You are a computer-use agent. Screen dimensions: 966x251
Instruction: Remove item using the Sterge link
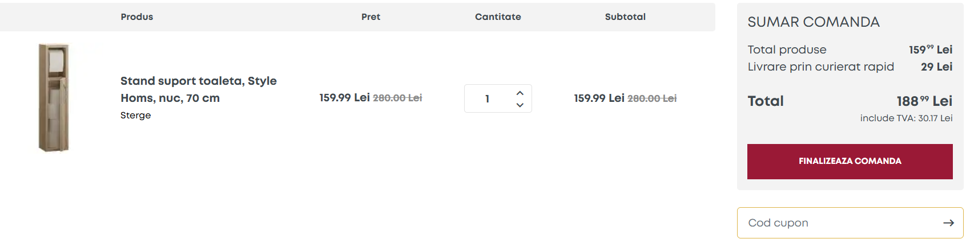[x=135, y=116]
